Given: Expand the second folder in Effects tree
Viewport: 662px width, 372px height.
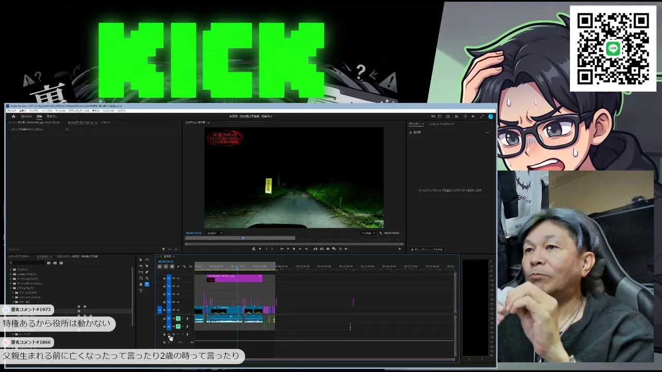Looking at the screenshot, I should pyautogui.click(x=11, y=274).
